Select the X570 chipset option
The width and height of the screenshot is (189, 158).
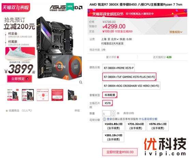[107, 103]
